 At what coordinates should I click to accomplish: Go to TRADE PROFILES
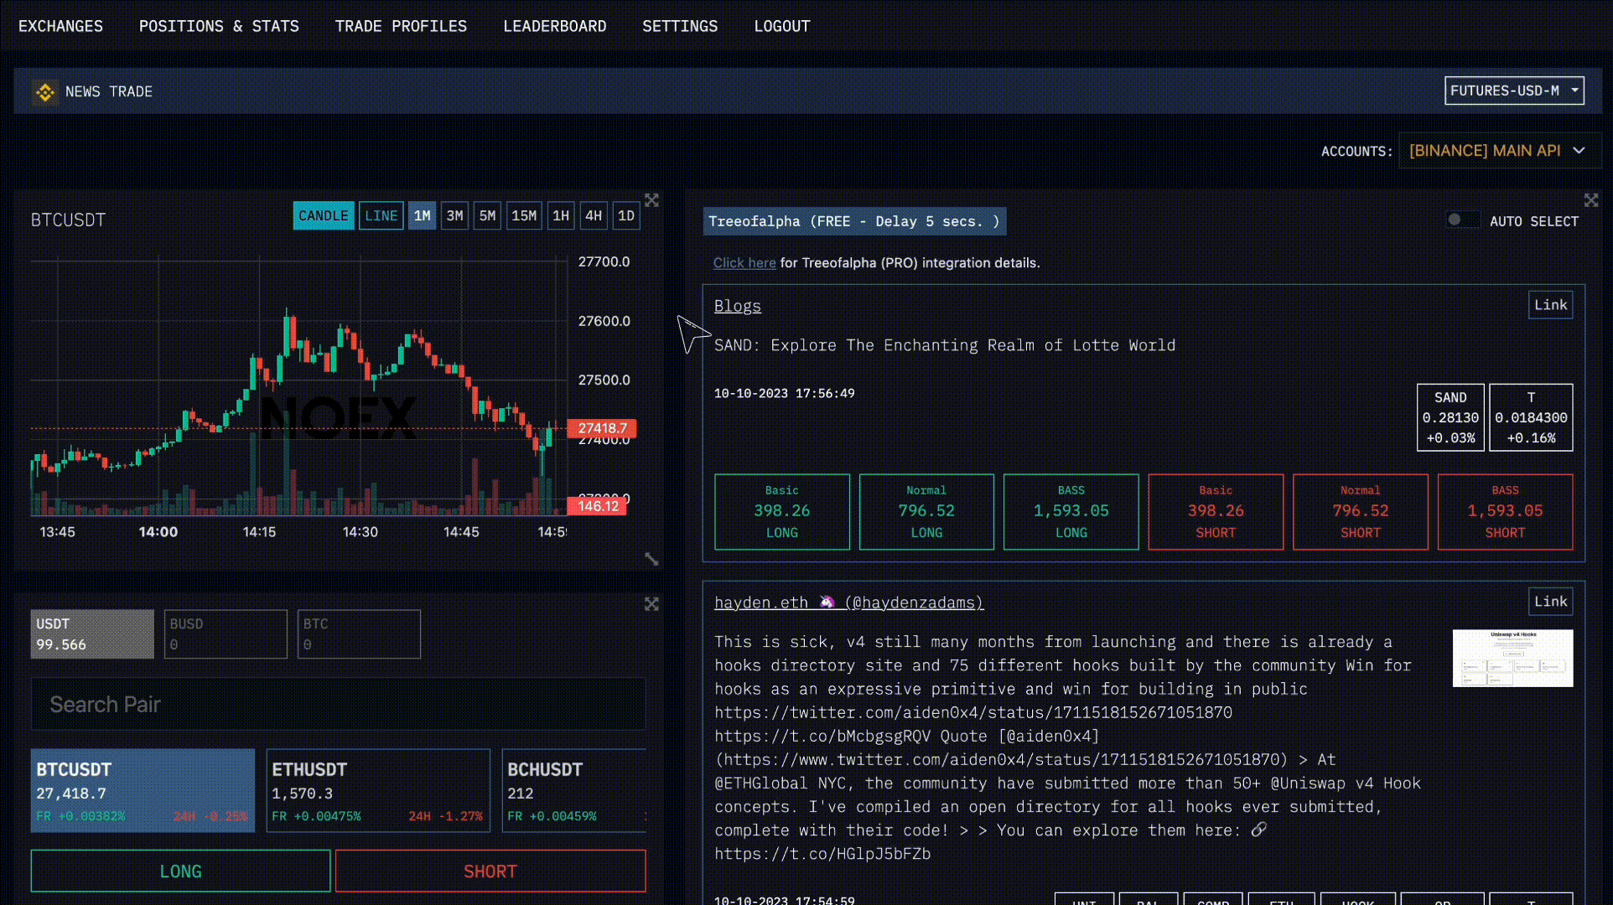pos(401,26)
